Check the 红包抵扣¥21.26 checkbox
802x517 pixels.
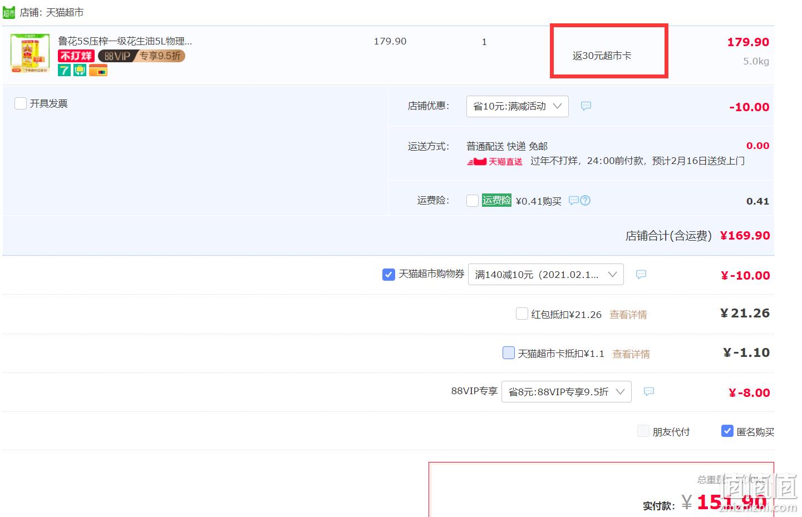522,314
